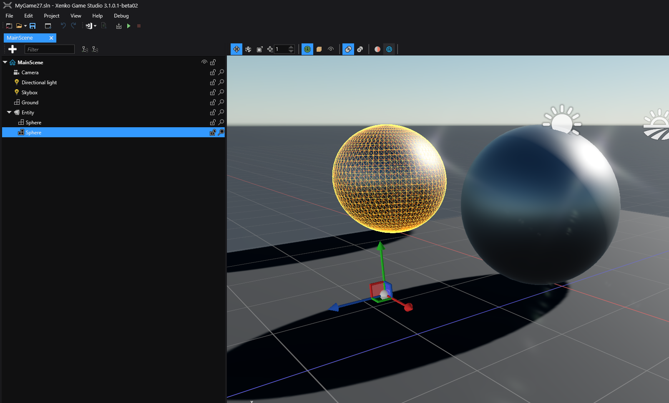This screenshot has width=669, height=403.
Task: Select the Entity parent item
Action: [28, 113]
